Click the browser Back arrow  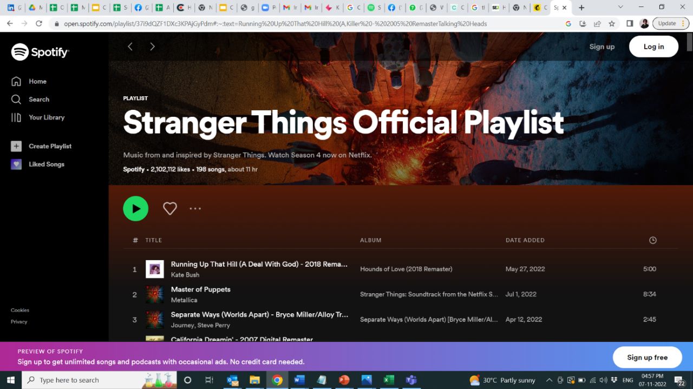[x=10, y=24]
